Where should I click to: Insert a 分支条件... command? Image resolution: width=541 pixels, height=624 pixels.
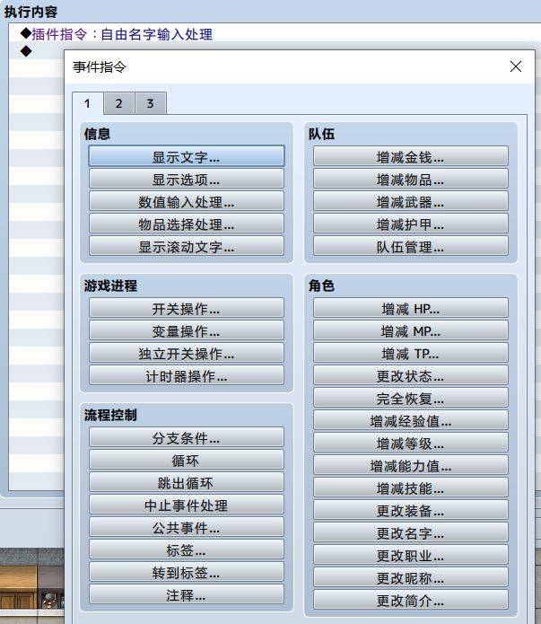[x=187, y=438]
